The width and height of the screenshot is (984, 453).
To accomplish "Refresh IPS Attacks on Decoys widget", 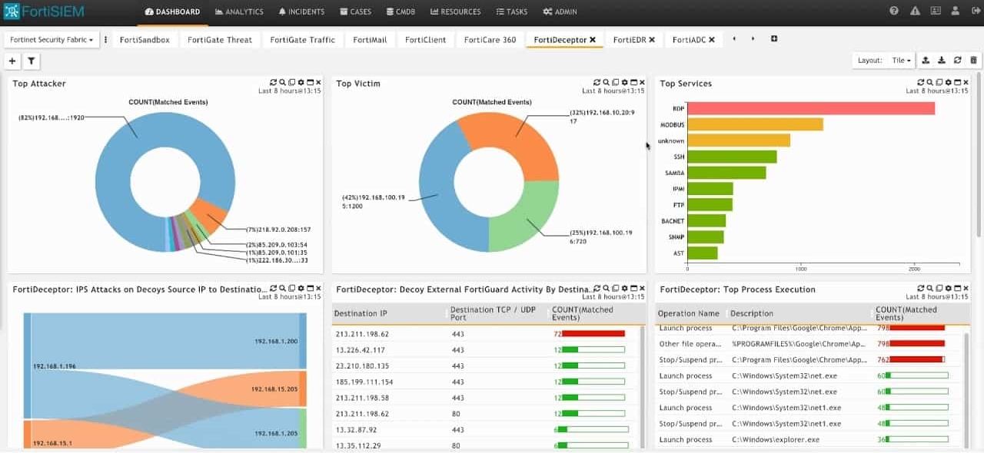I will pos(274,288).
